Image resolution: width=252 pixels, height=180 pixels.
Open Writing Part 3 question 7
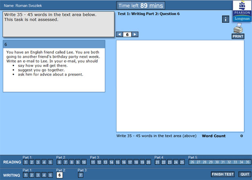click(80, 175)
